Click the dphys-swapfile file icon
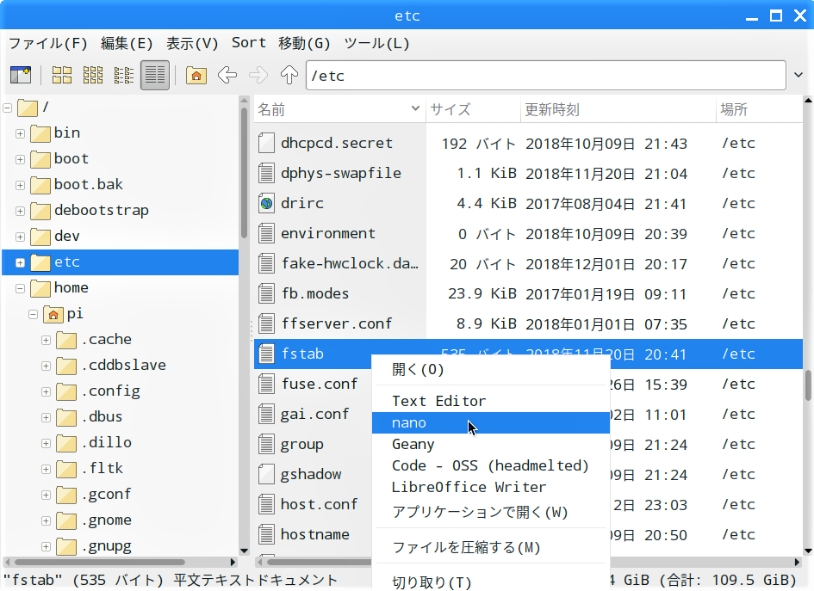This screenshot has width=814, height=591. tap(266, 173)
